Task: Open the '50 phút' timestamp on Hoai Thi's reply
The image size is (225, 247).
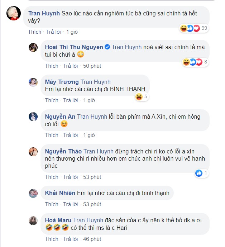Action: click(92, 66)
